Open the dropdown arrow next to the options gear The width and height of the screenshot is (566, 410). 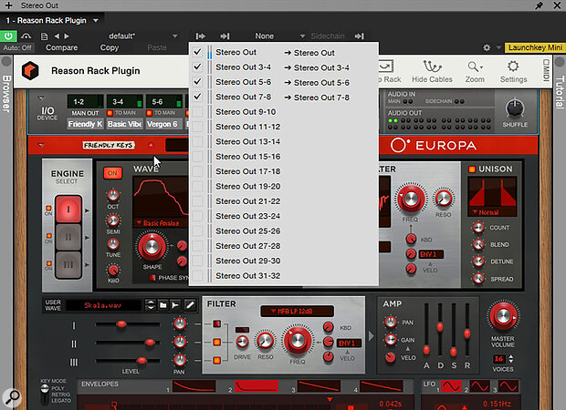click(x=498, y=47)
